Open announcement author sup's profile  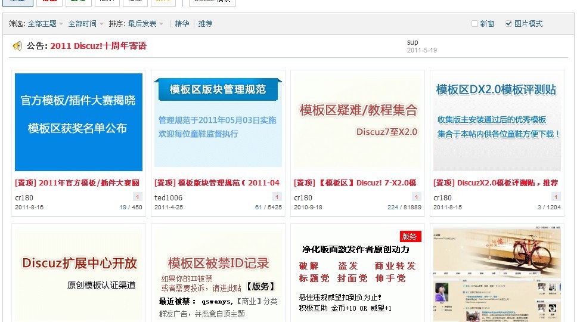point(412,42)
